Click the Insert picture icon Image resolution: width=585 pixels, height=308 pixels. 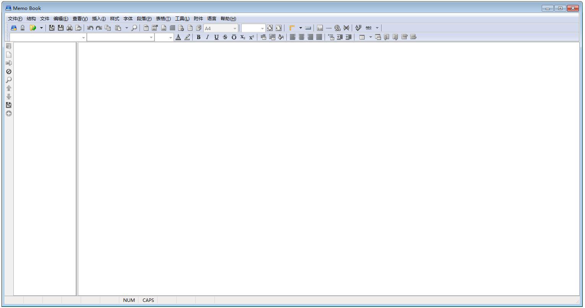320,28
